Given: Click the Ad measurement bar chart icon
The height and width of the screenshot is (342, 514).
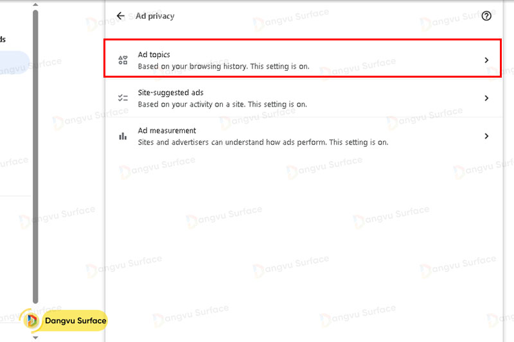Looking at the screenshot, I should [123, 136].
